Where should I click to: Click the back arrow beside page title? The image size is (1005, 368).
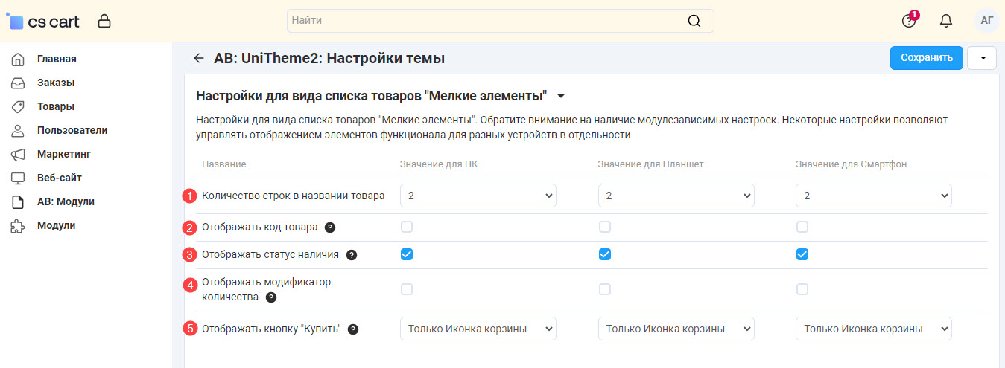[198, 58]
